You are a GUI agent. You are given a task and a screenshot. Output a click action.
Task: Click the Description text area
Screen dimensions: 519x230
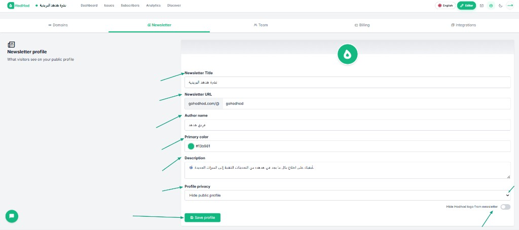(x=348, y=170)
